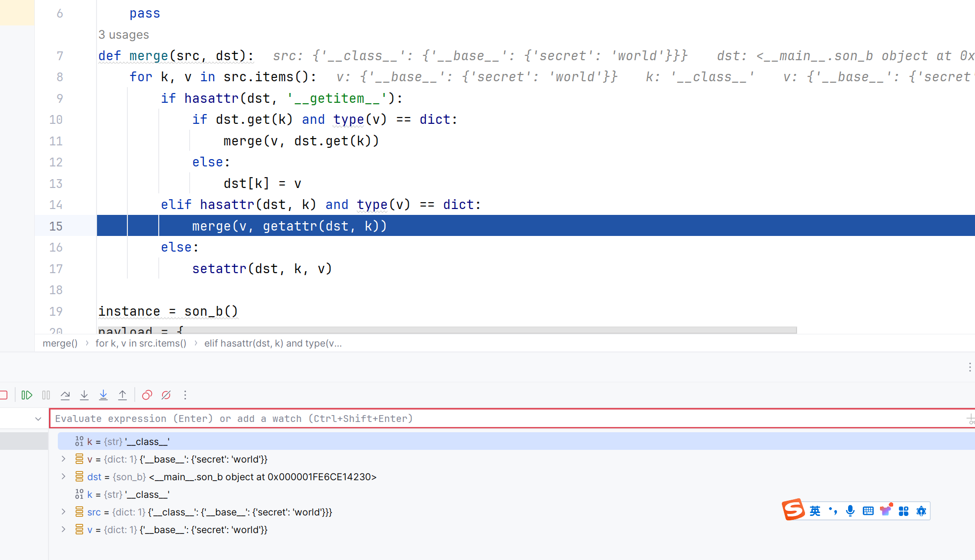Viewport: 975px width, 560px height.
Task: Open the dropdown chevron beside evaluate expression
Action: click(x=38, y=419)
